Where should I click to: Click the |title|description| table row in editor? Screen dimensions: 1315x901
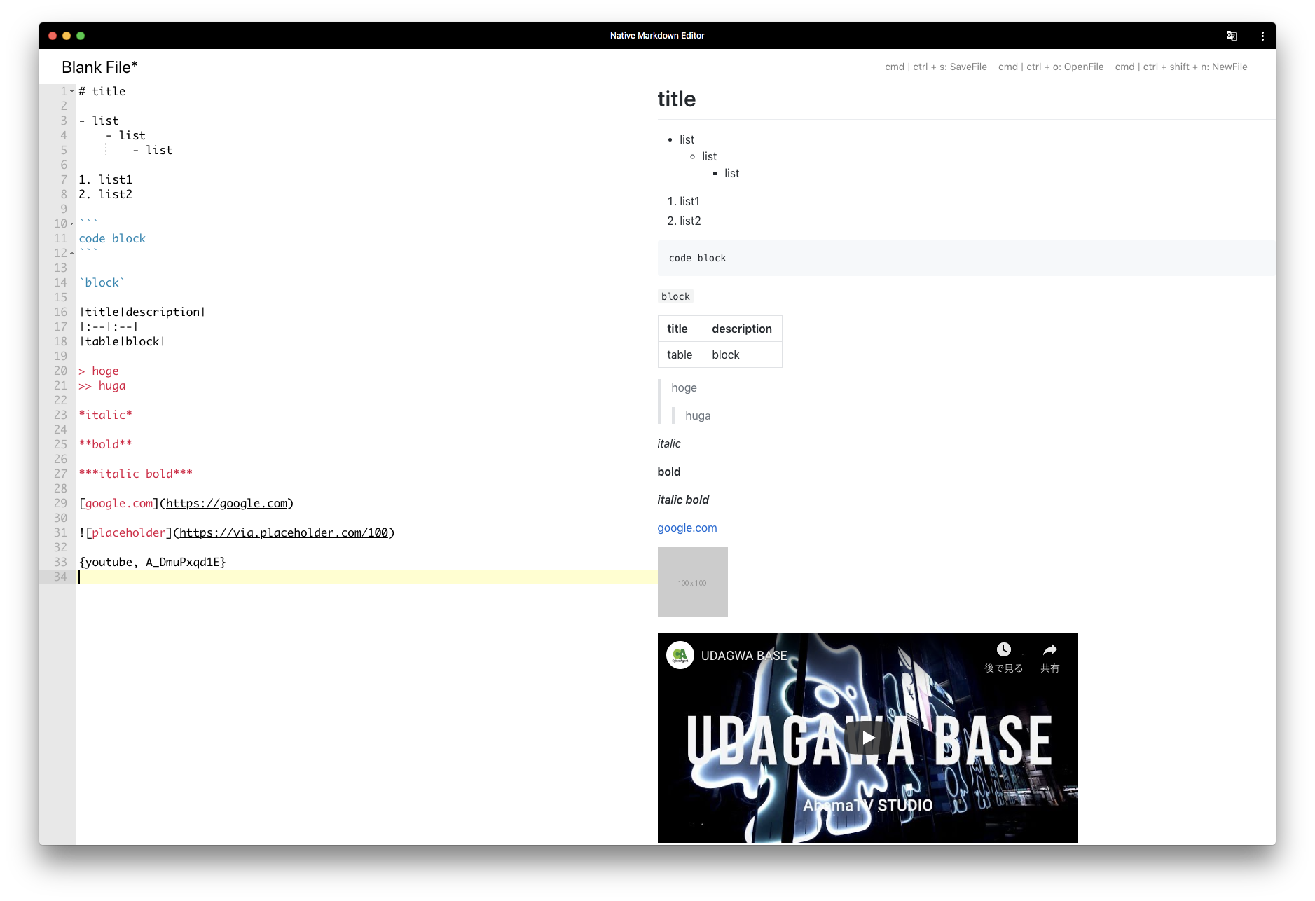(142, 312)
